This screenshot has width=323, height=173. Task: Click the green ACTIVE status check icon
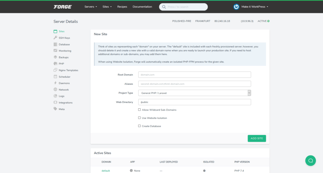click(x=268, y=21)
